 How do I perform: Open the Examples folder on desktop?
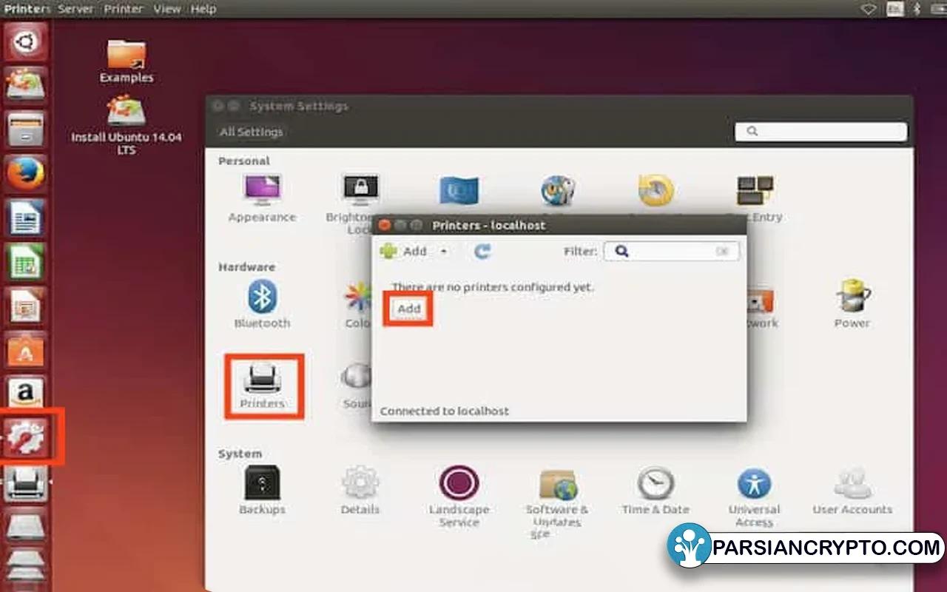click(127, 61)
